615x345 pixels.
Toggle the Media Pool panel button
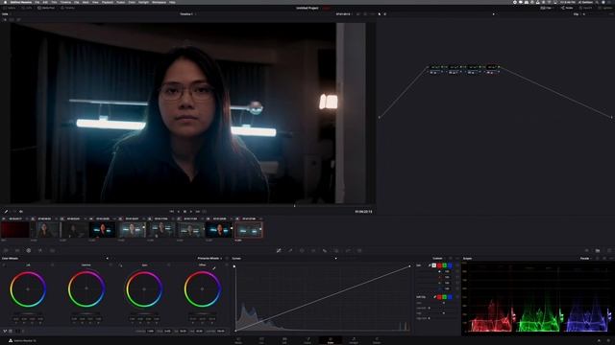[46, 8]
